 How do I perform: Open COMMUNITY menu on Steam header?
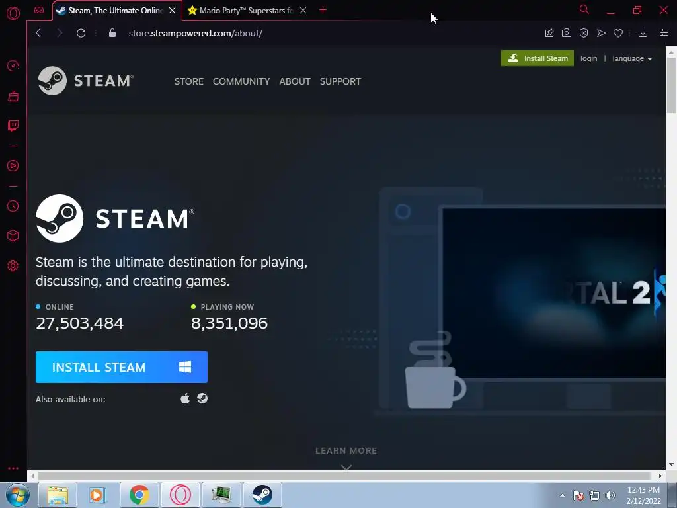point(241,81)
